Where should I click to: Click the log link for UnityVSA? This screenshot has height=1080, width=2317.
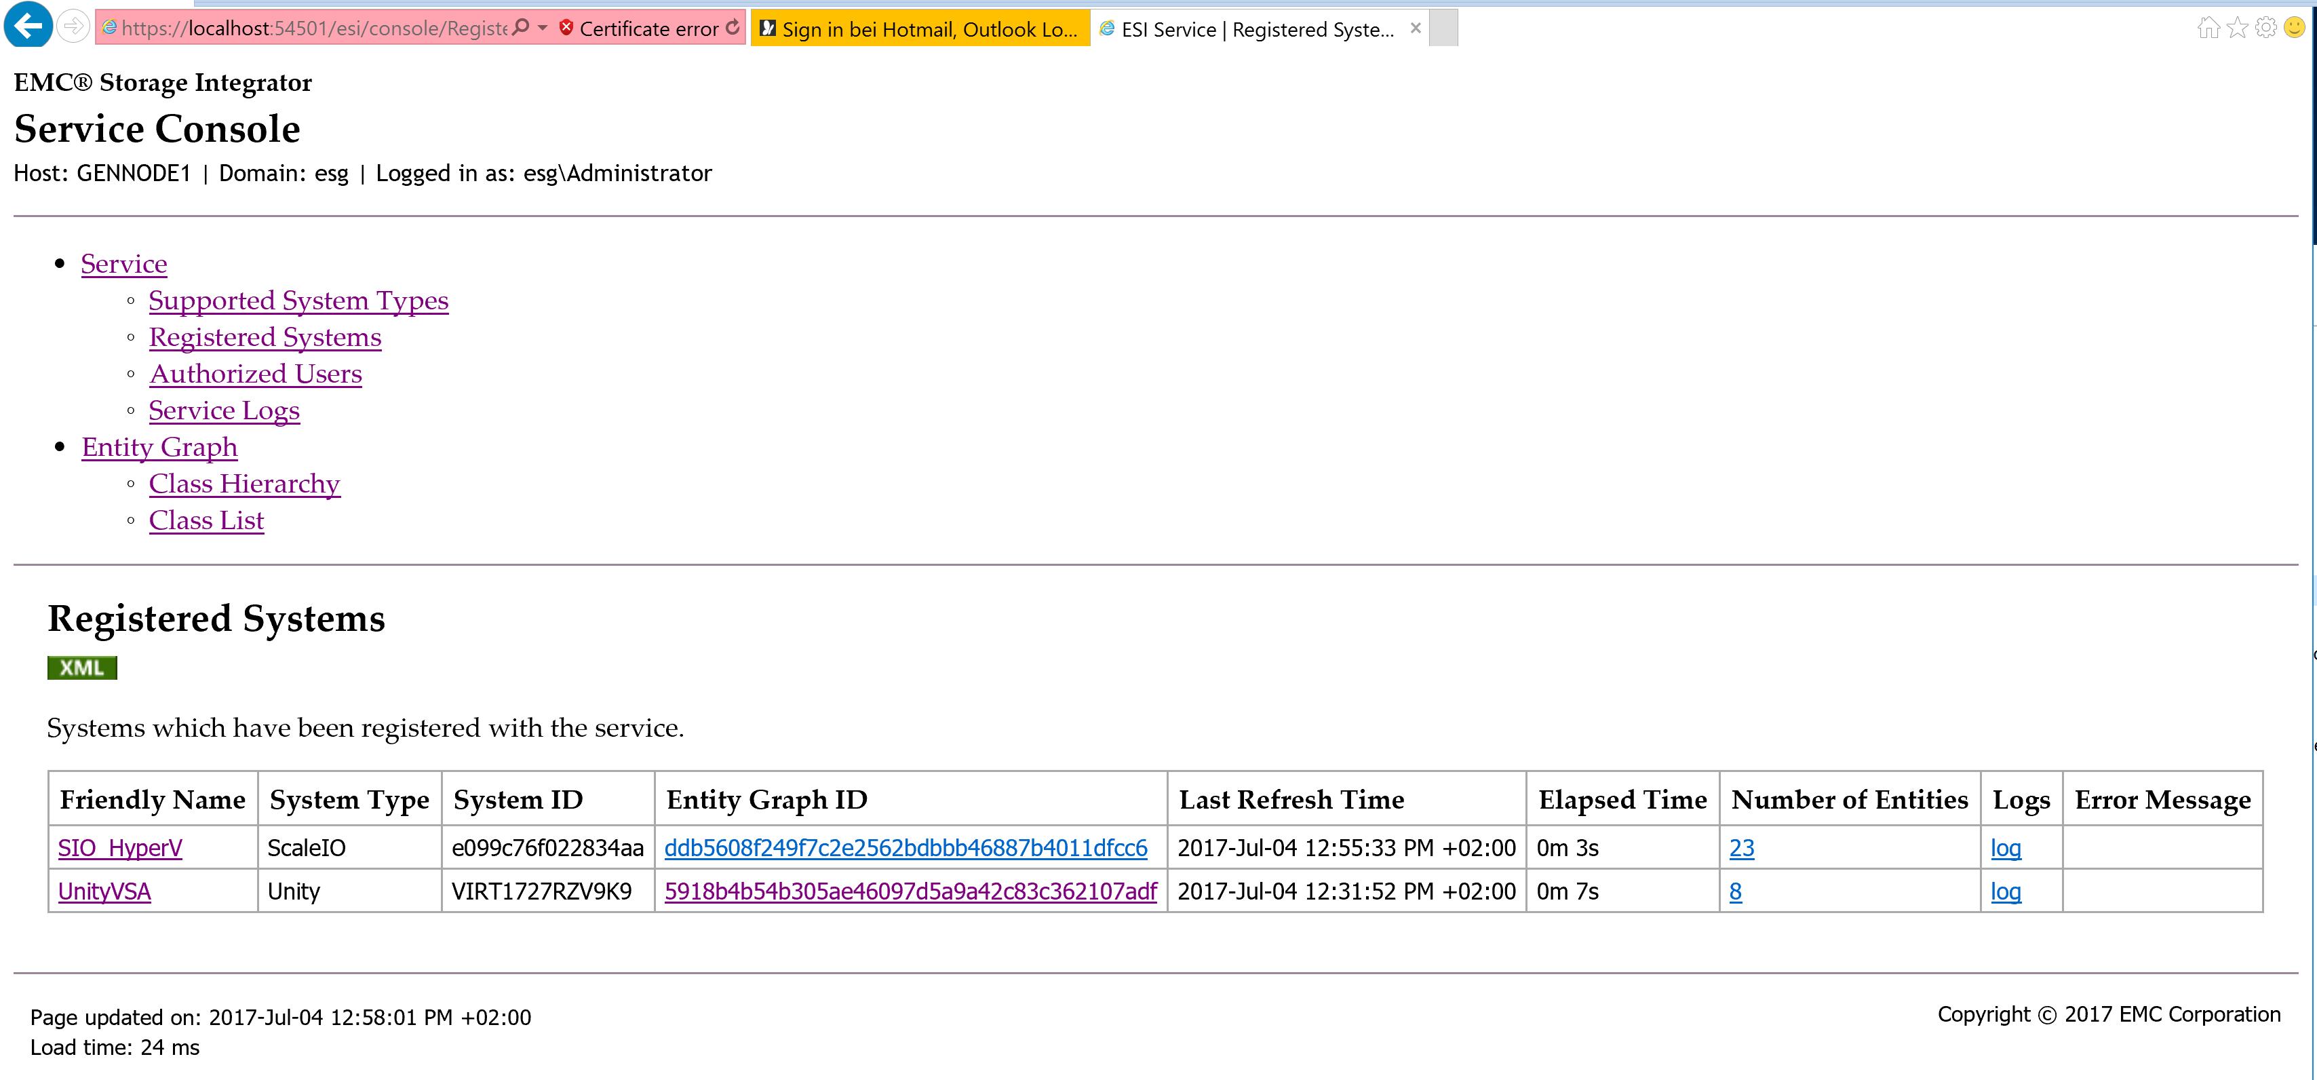[x=2006, y=891]
